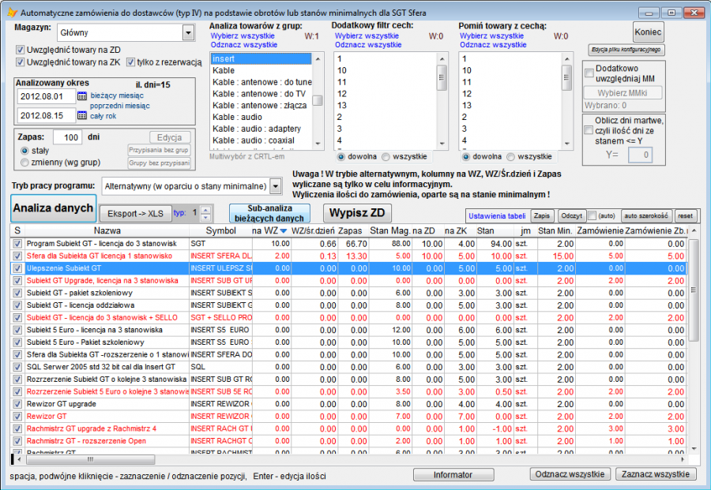Image resolution: width=711 pixels, height=490 pixels.
Task: Click start date field 2012.08.01
Action: click(x=47, y=96)
